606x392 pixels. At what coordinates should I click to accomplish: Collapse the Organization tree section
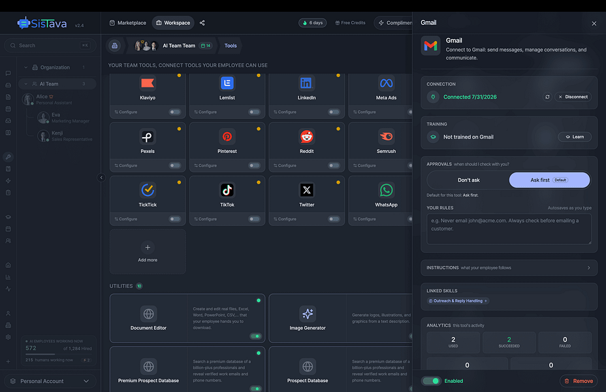(x=26, y=67)
